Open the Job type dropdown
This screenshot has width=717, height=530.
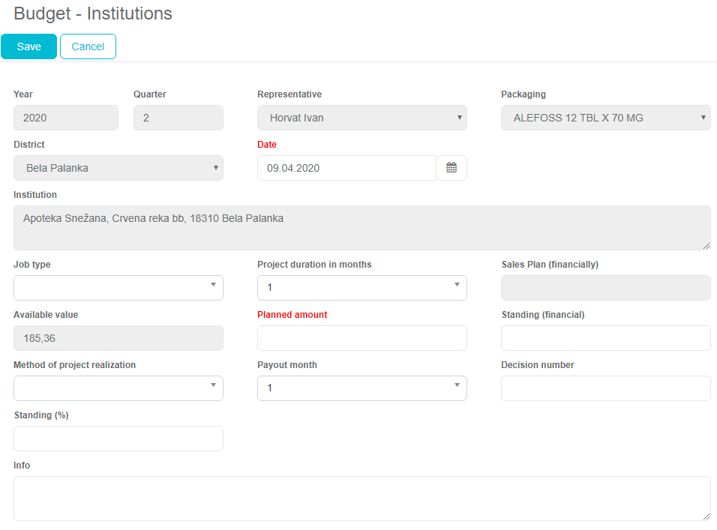(118, 288)
